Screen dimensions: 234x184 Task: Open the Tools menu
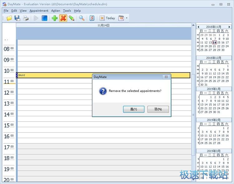coord(67,11)
